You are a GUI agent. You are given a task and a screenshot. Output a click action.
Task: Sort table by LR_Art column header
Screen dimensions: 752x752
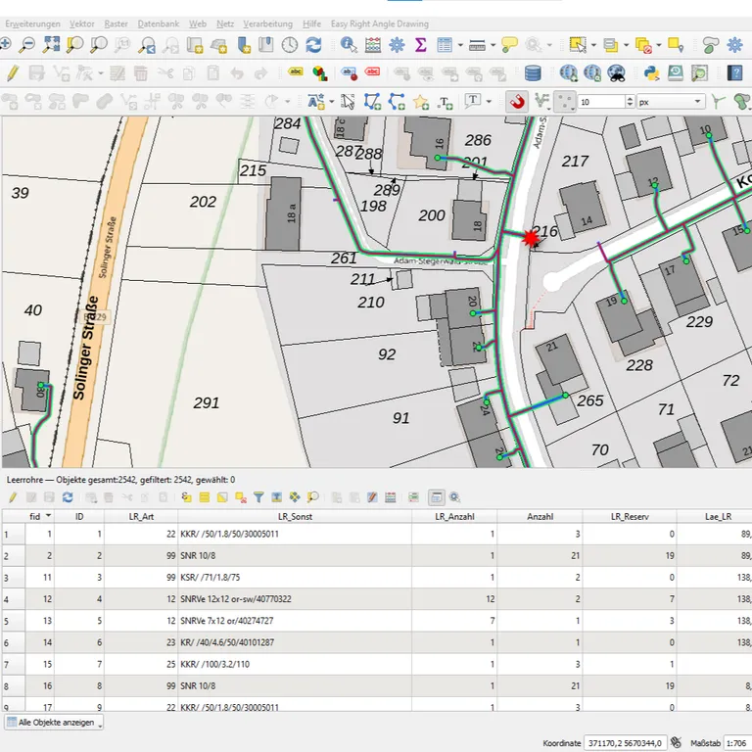141,517
